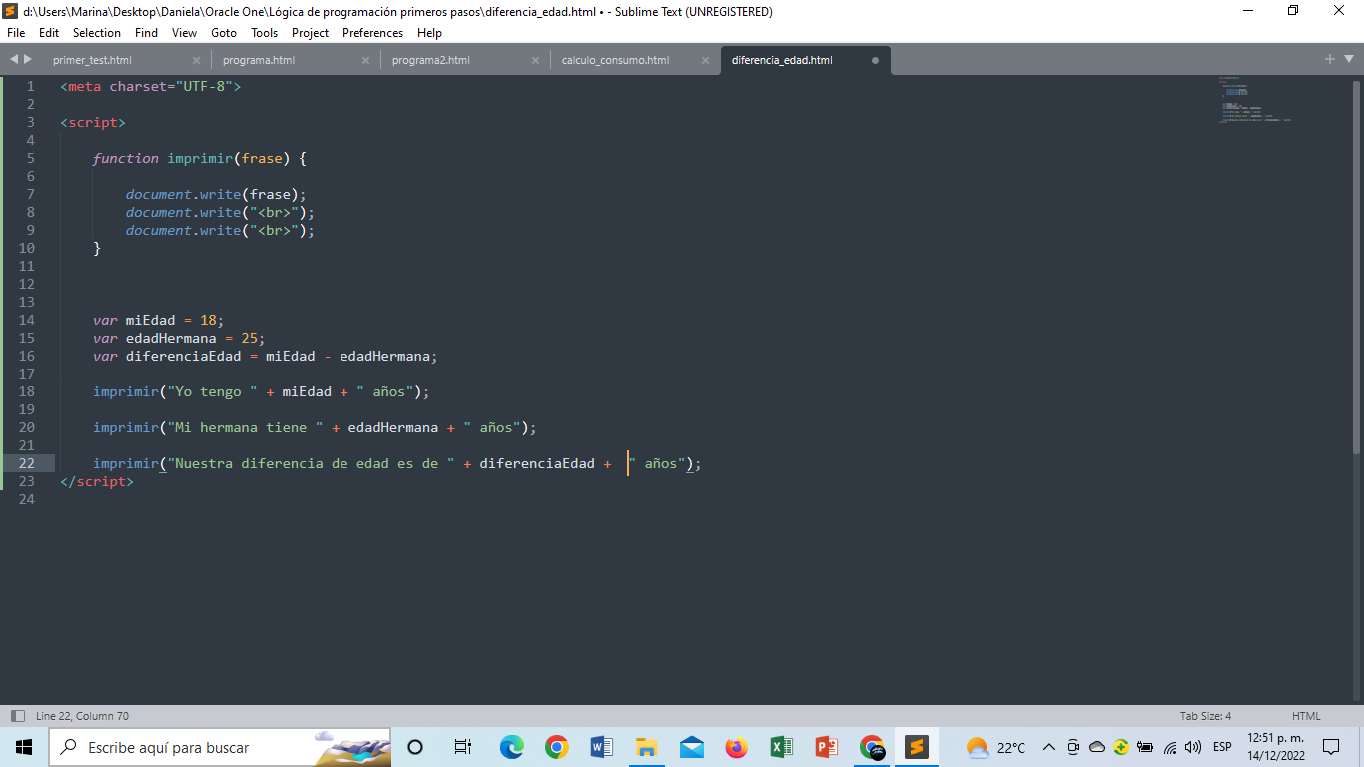Launch Microsoft Edge from the taskbar
This screenshot has width=1364, height=767.
(511, 747)
